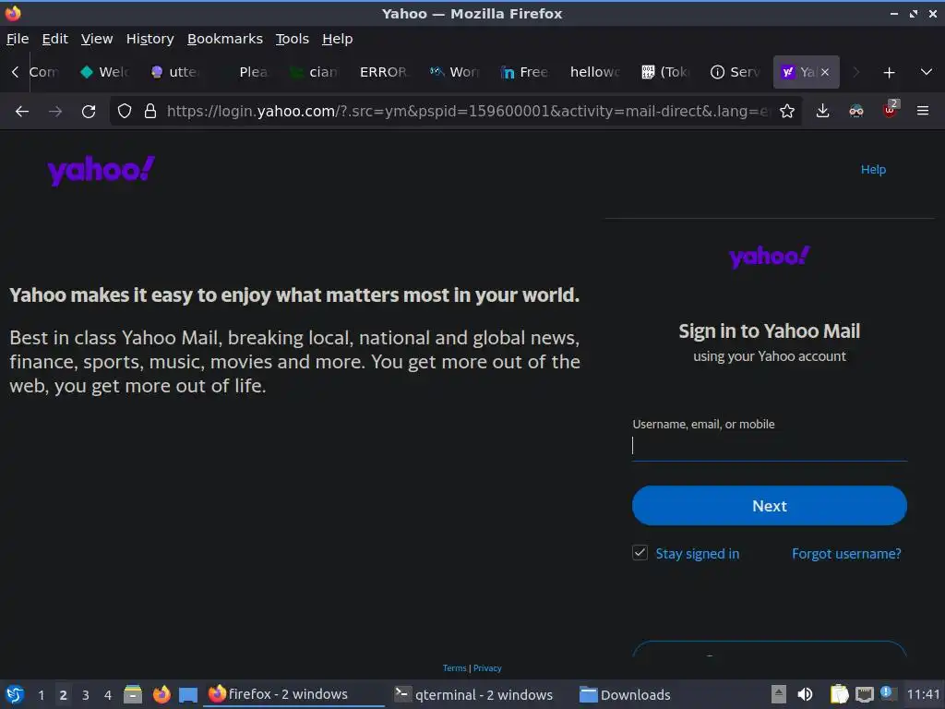Screen dimensions: 945x709
Task: Open the taskbar application menu icon
Action: coord(15,694)
